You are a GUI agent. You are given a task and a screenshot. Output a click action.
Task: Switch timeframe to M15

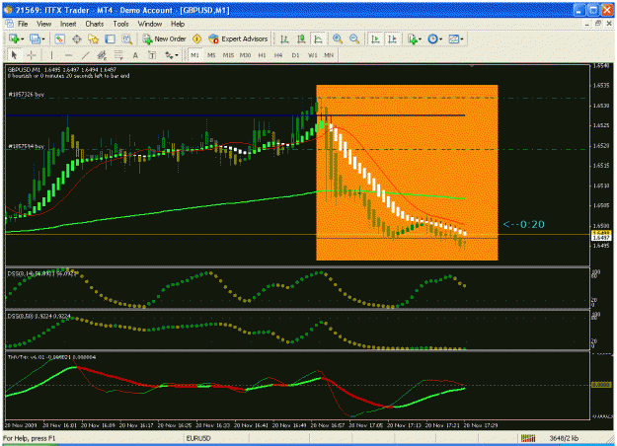pyautogui.click(x=228, y=55)
